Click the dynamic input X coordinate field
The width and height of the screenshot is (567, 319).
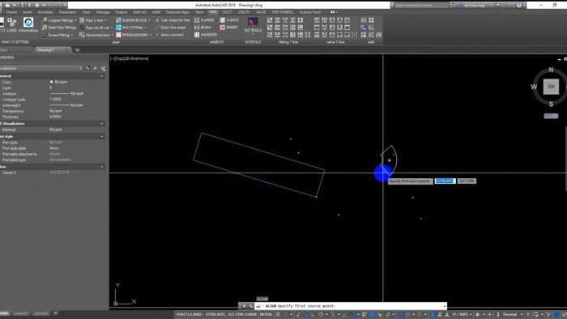445,181
